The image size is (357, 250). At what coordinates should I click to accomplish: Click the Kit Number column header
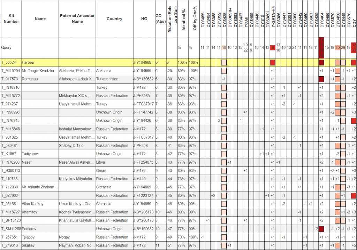tap(10, 19)
